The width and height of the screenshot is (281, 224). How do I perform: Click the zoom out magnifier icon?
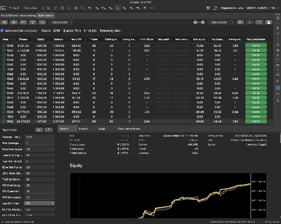[x=43, y=8]
